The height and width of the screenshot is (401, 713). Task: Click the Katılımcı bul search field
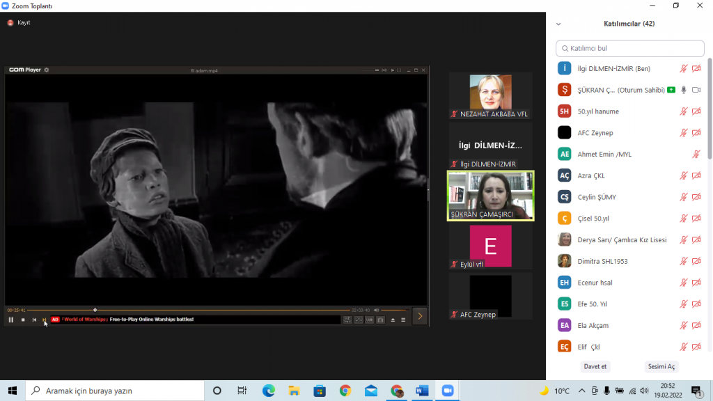pyautogui.click(x=629, y=48)
